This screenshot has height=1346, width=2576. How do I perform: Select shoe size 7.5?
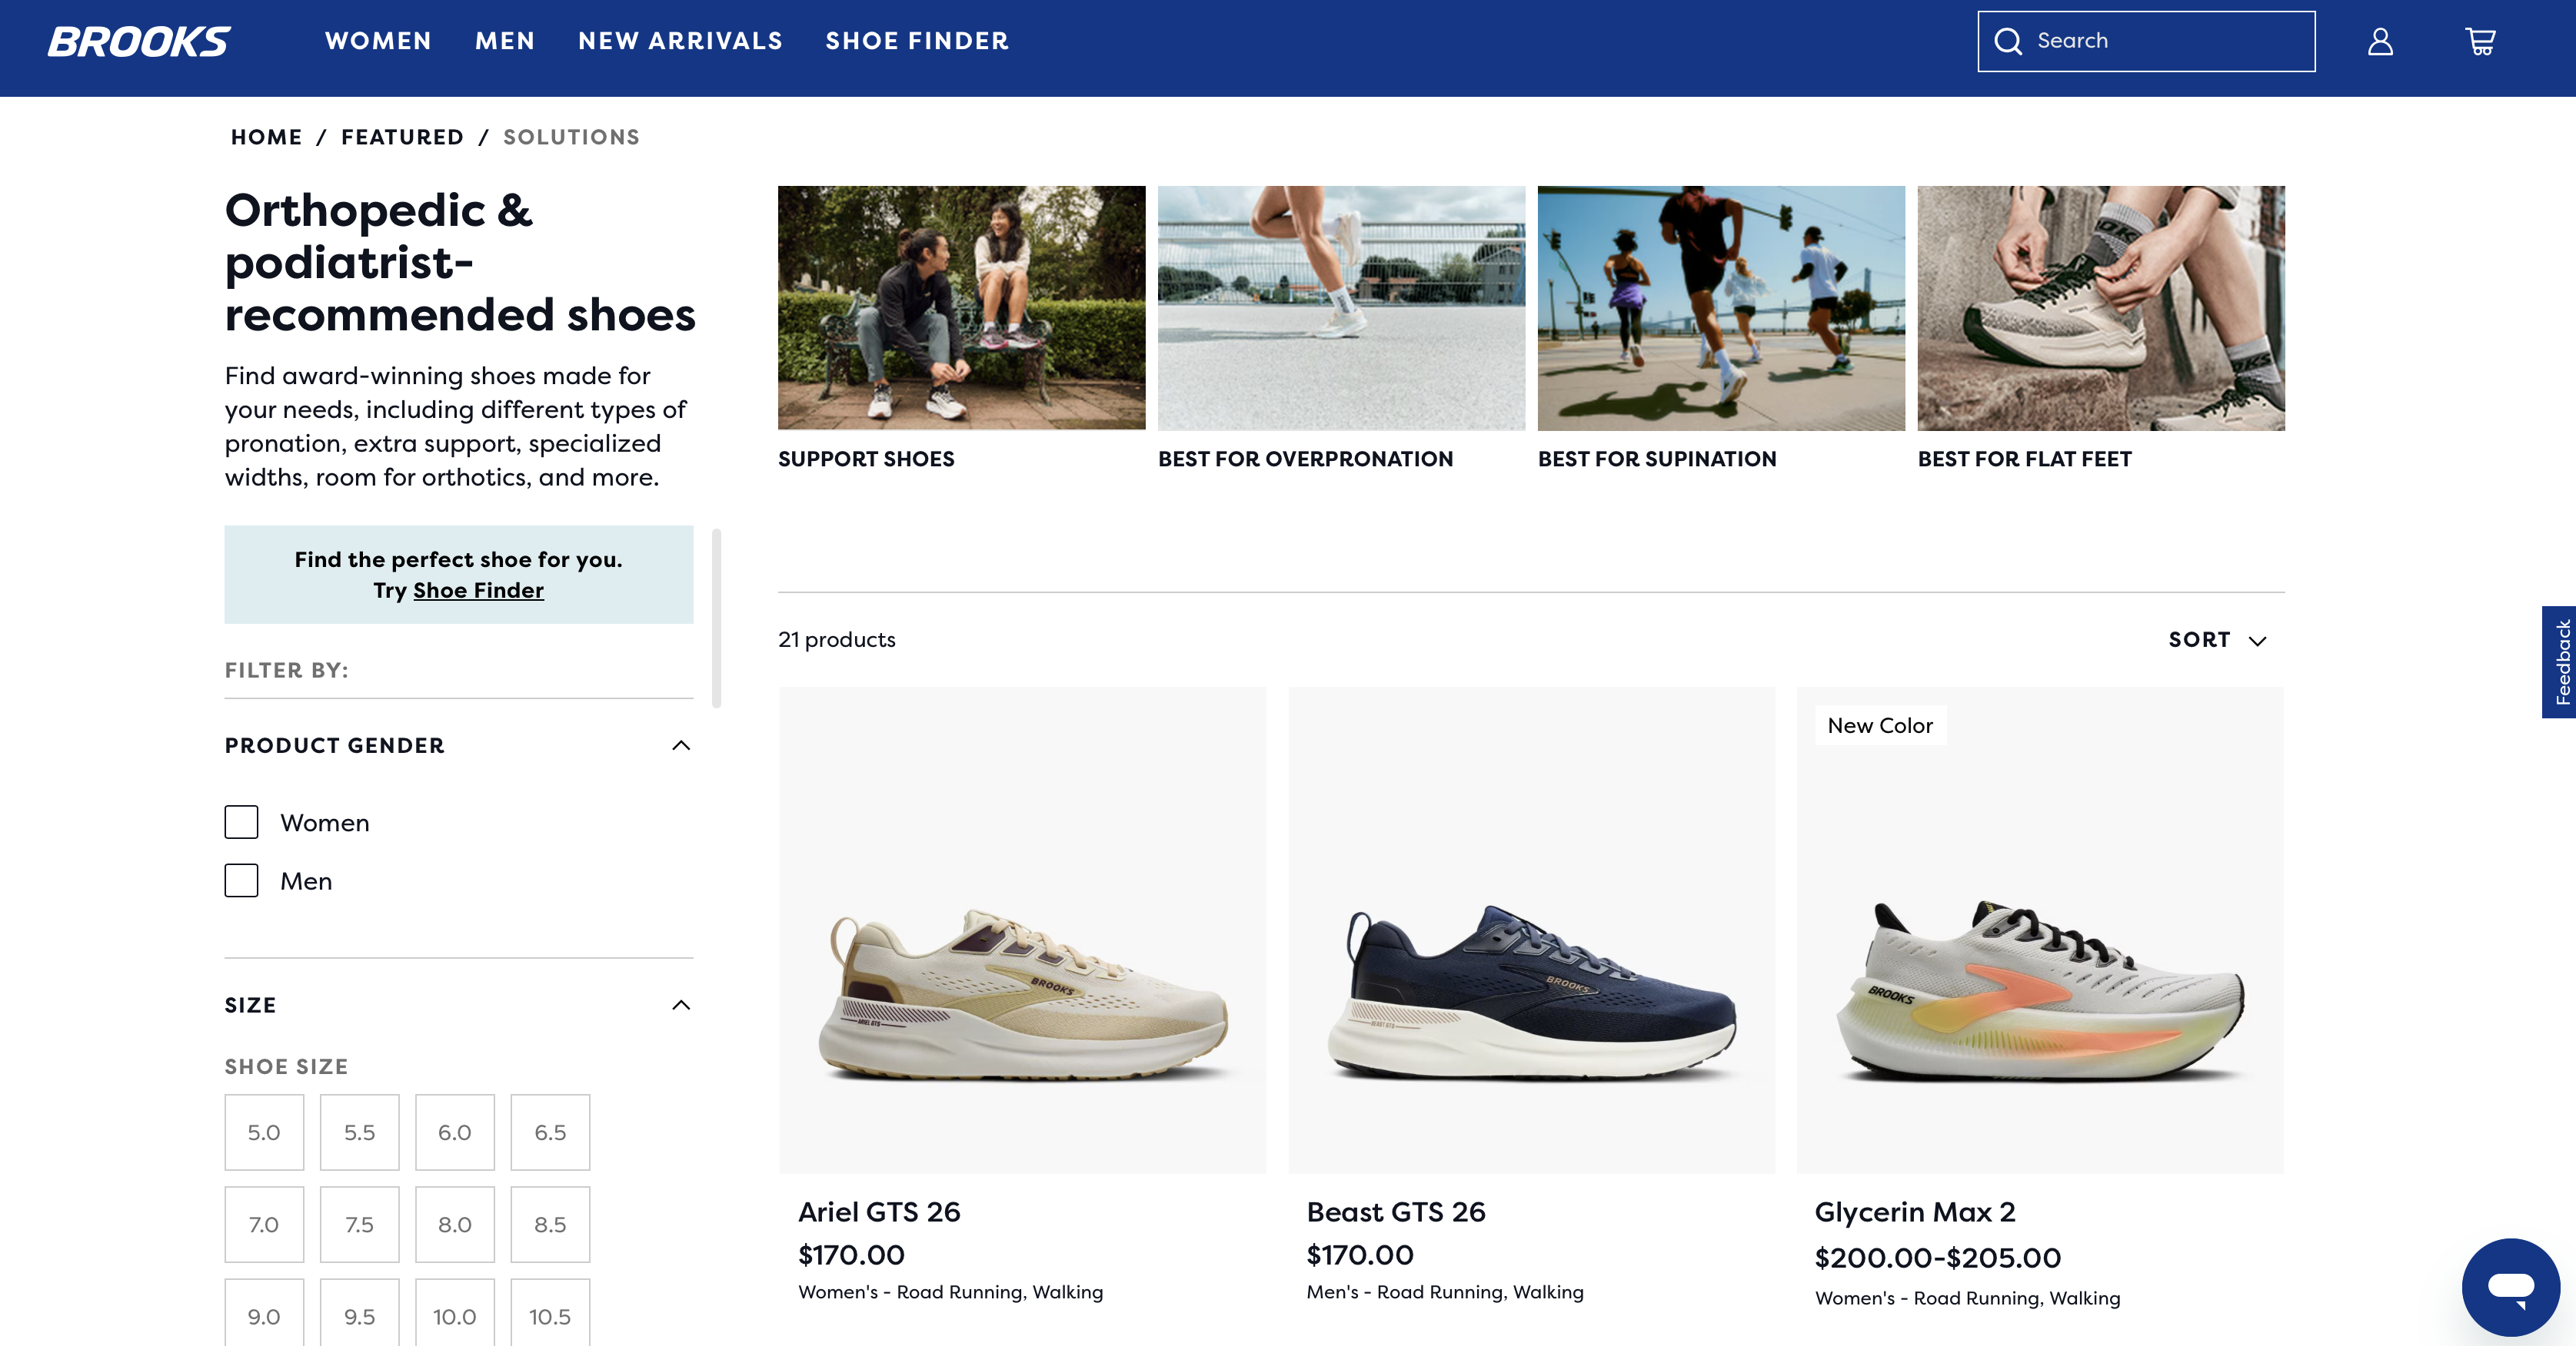[359, 1224]
